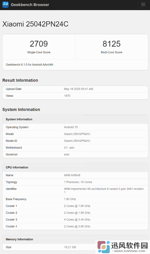
Task: Select the 2709 single-core score value
Action: coord(39,44)
